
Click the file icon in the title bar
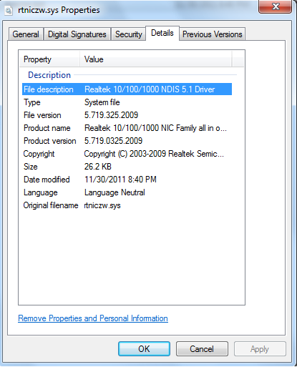click(x=9, y=11)
